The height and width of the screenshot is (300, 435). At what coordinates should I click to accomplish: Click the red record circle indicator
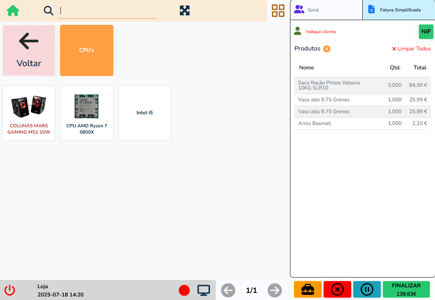[184, 291]
